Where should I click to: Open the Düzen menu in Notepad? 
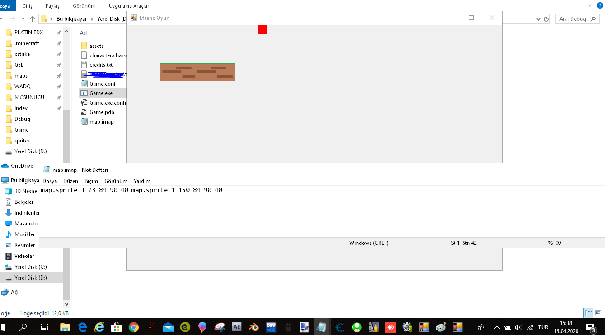click(x=71, y=181)
